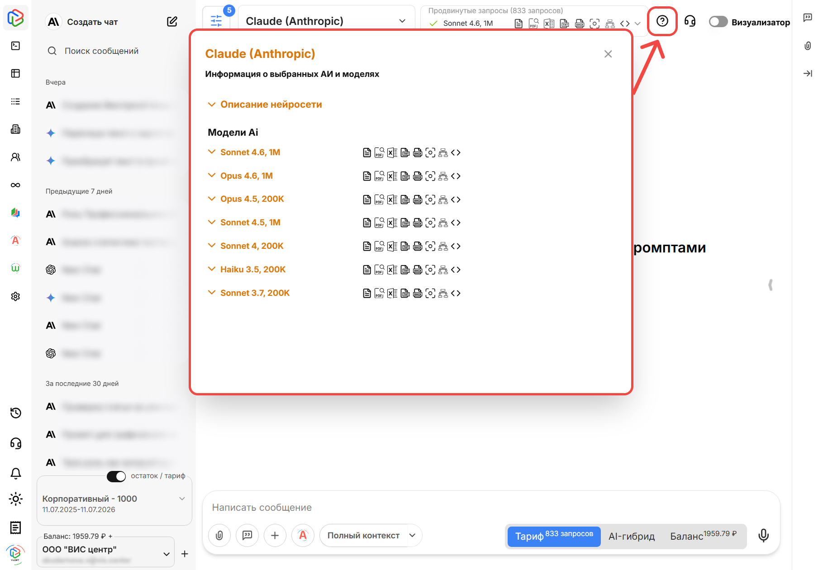This screenshot has width=823, height=570.
Task: Attach file with paperclip in message bar
Action: (219, 536)
